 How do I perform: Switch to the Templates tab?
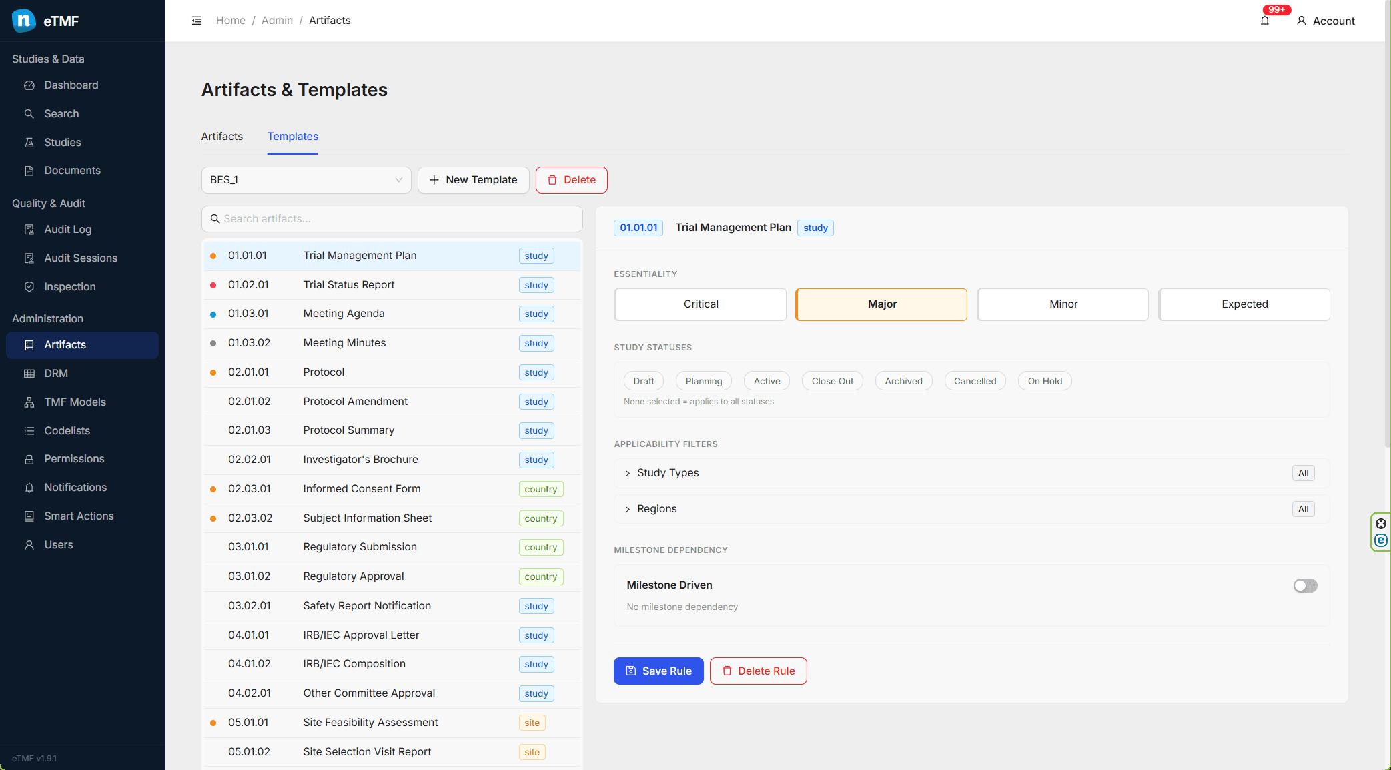(x=293, y=137)
